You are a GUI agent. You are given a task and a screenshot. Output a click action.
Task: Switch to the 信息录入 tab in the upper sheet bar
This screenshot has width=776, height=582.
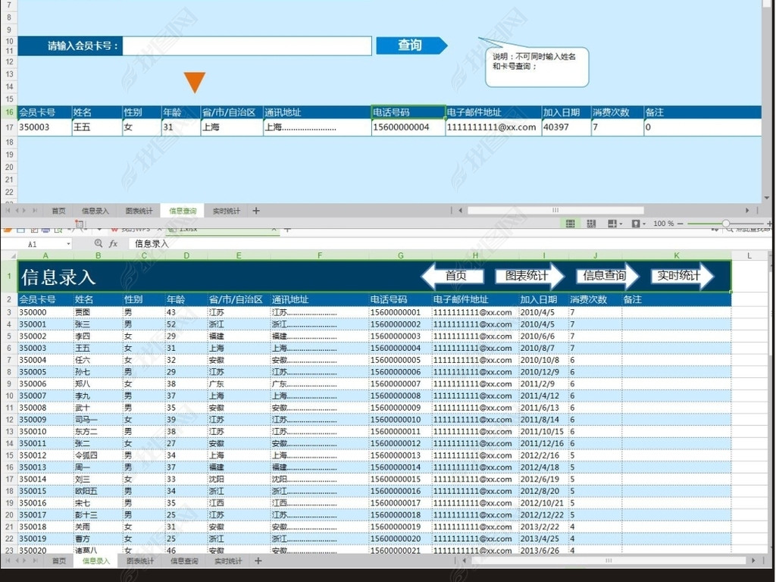95,211
